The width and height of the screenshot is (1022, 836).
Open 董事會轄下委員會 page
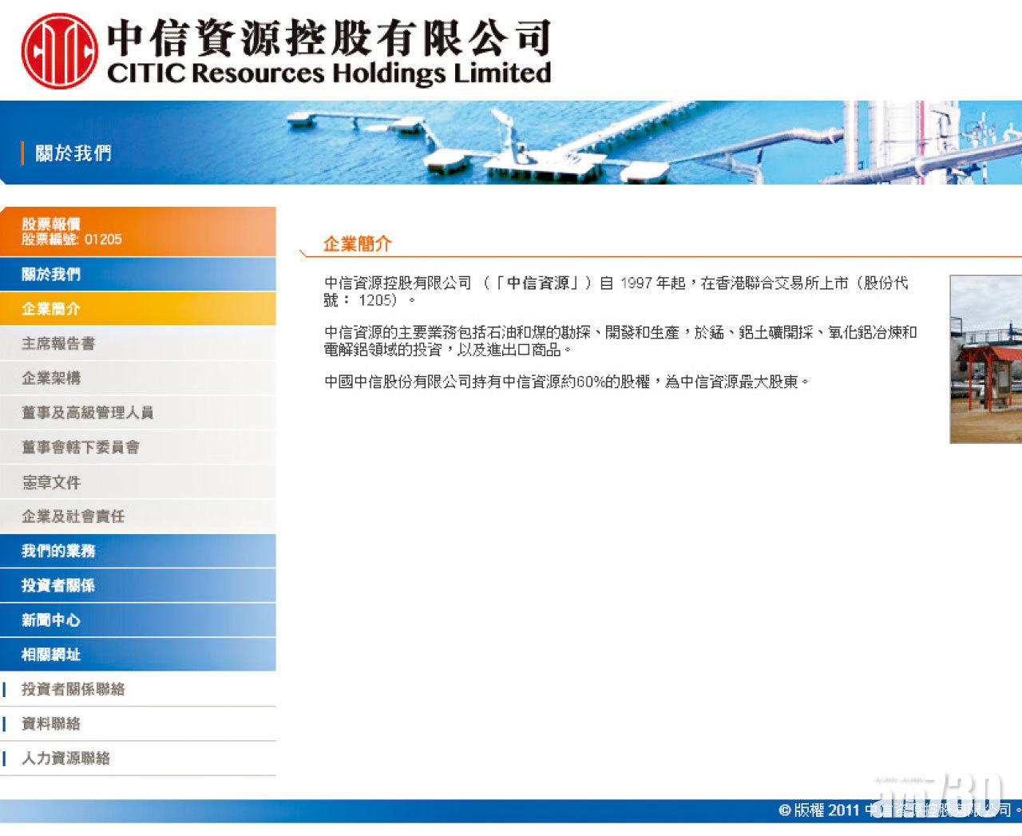tap(138, 447)
